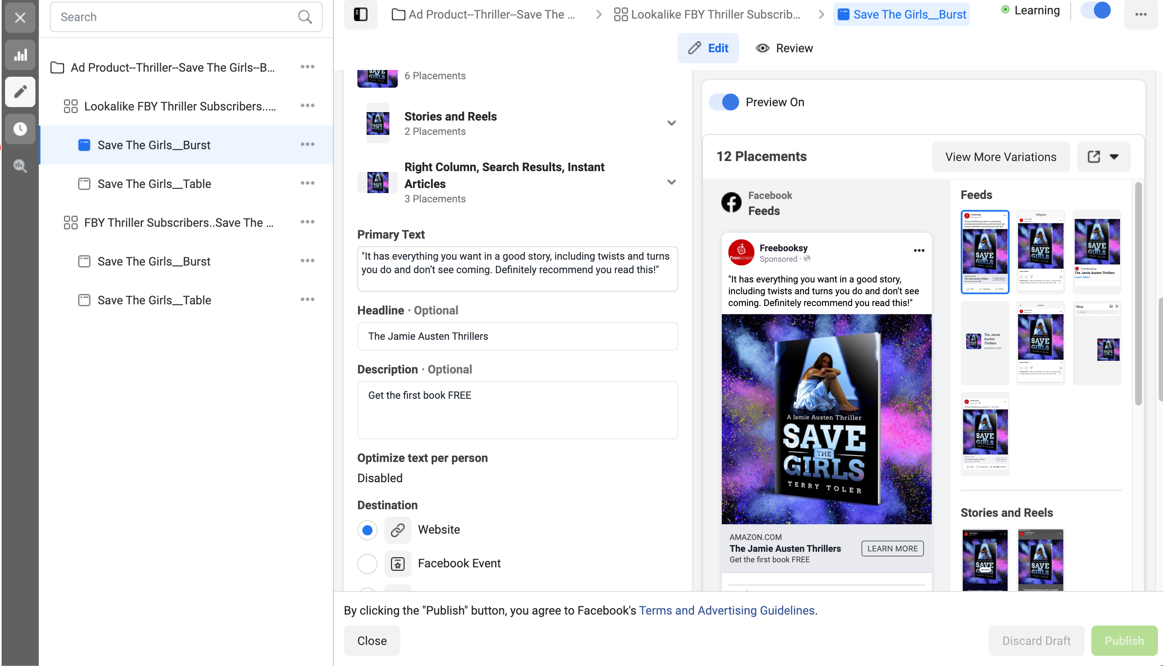
Task: Open the magnifier inspect icon in sidebar
Action: 20,166
